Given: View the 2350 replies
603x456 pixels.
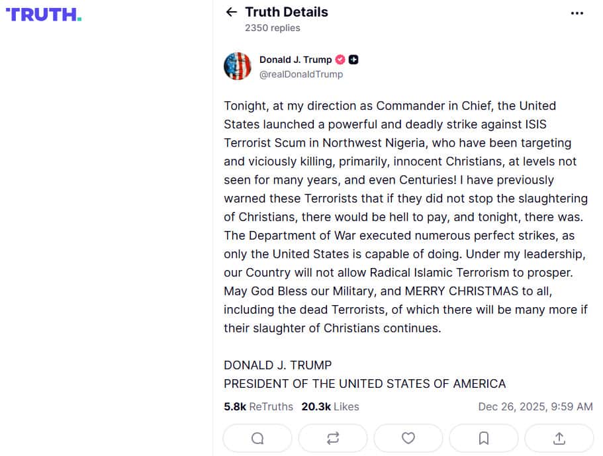Looking at the screenshot, I should 271,28.
